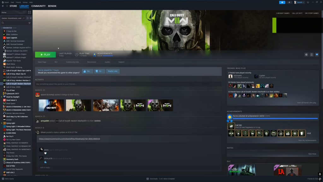Select ELDEN RING in the library list

11,133
